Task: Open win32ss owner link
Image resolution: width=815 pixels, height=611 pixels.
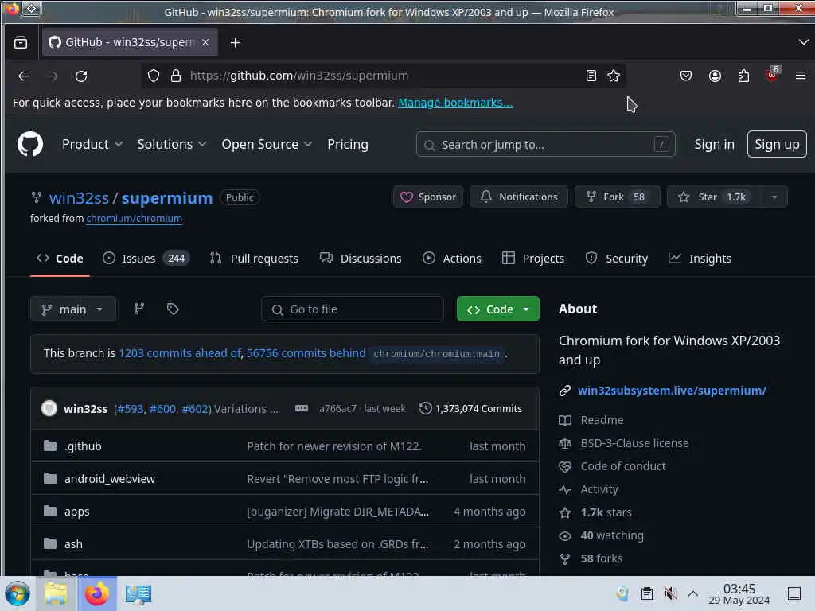Action: coord(79,198)
